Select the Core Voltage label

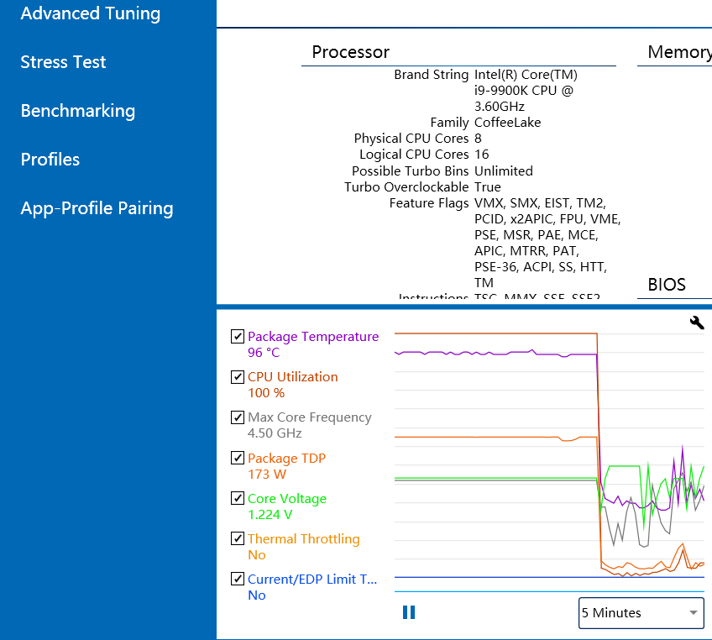(287, 499)
